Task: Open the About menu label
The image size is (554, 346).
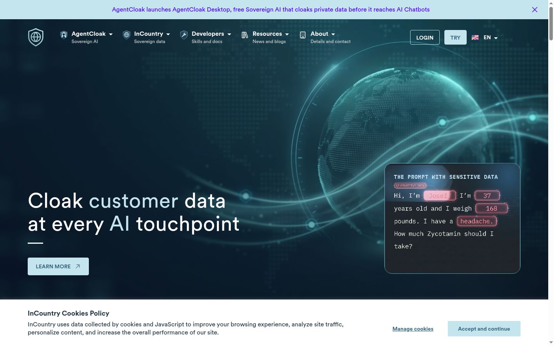Action: click(319, 34)
